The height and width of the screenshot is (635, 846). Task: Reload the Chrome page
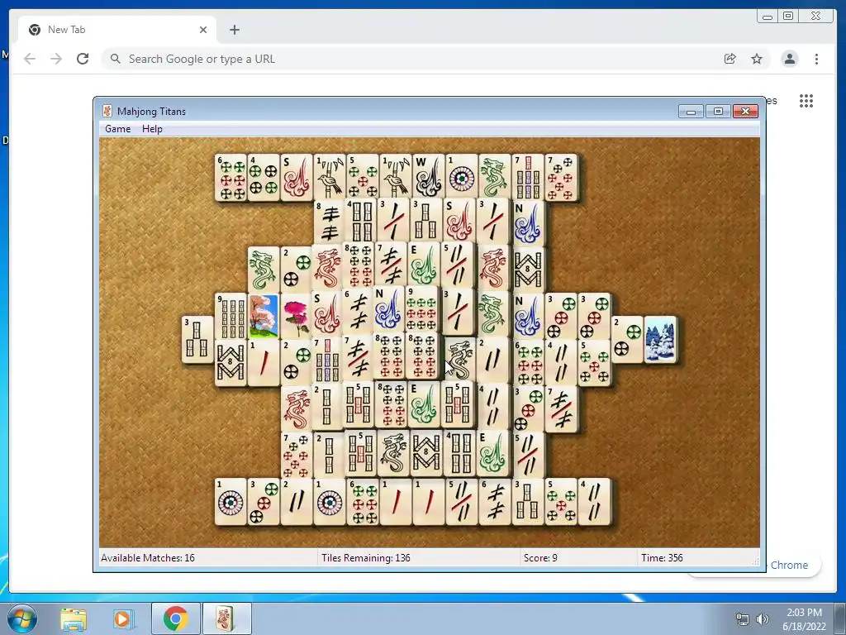pyautogui.click(x=83, y=59)
